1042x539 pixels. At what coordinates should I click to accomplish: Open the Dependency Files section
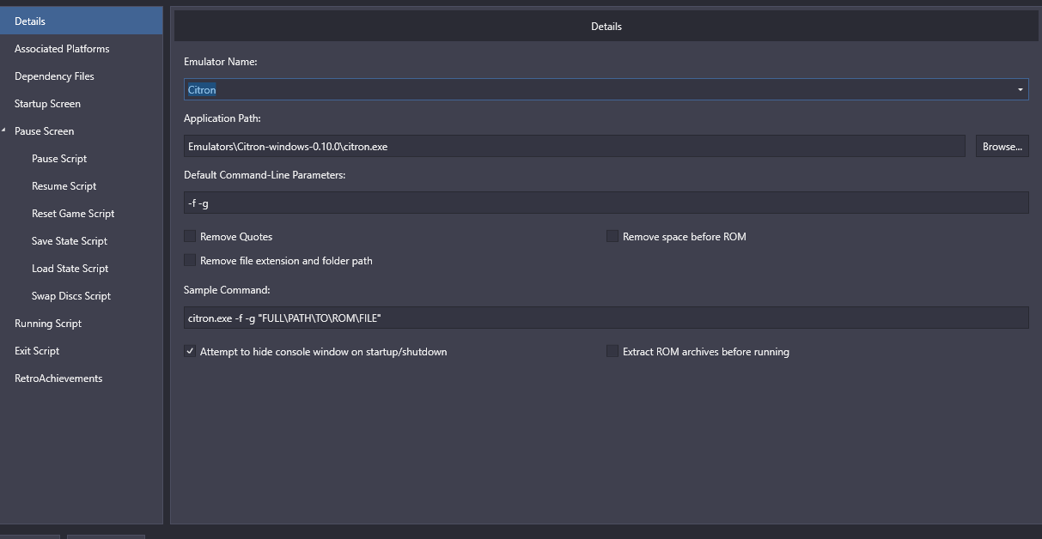tap(54, 76)
